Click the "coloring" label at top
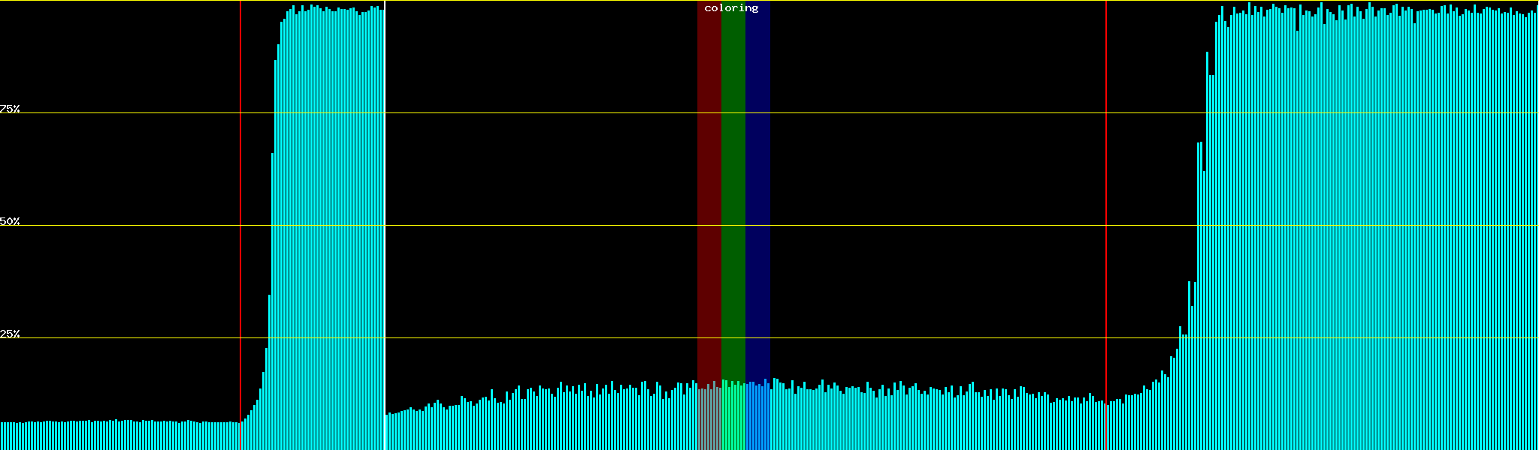Image resolution: width=1539 pixels, height=450 pixels. point(731,8)
